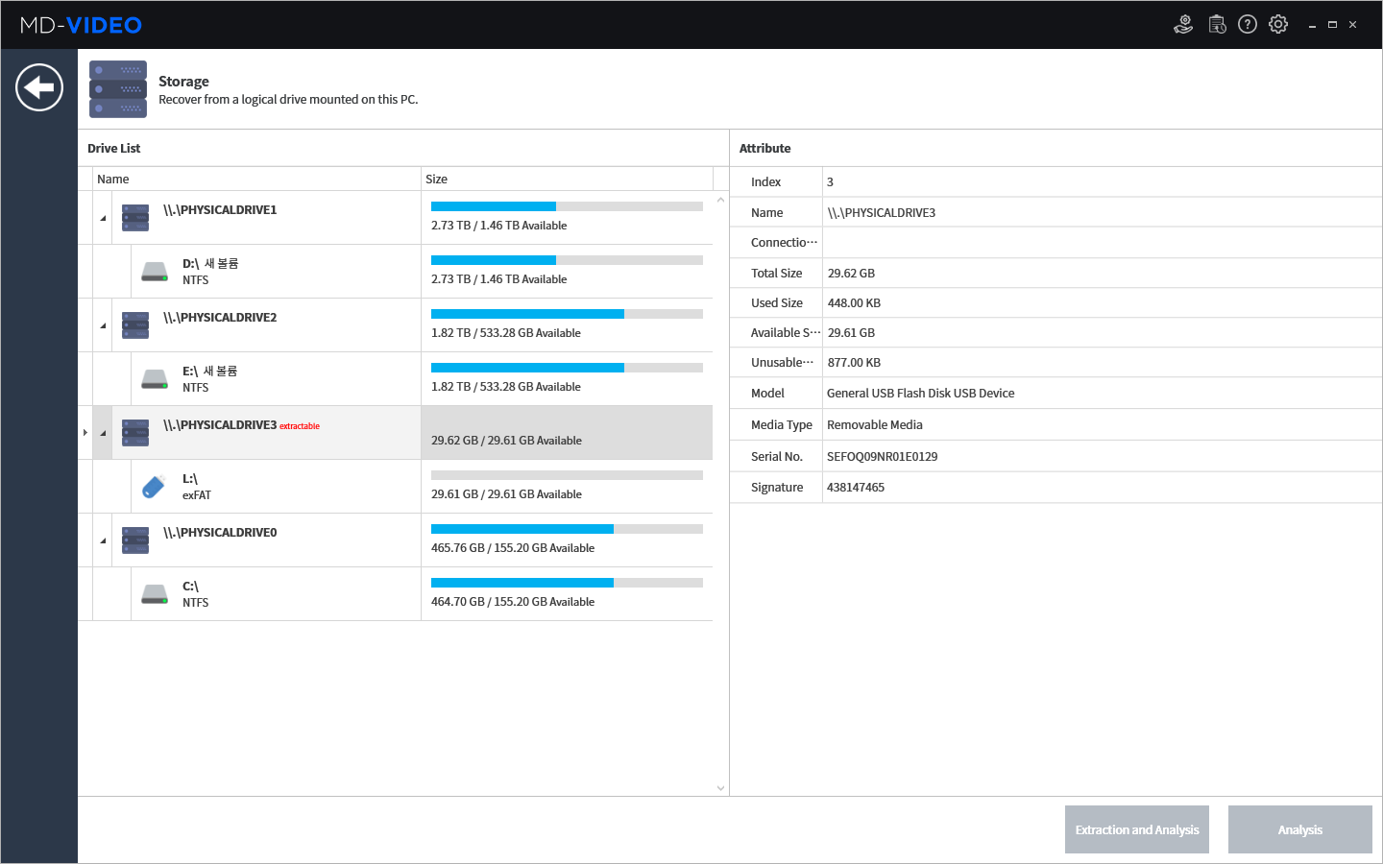Click the PHYSICALDRIVE2 usage bar

(x=567, y=314)
